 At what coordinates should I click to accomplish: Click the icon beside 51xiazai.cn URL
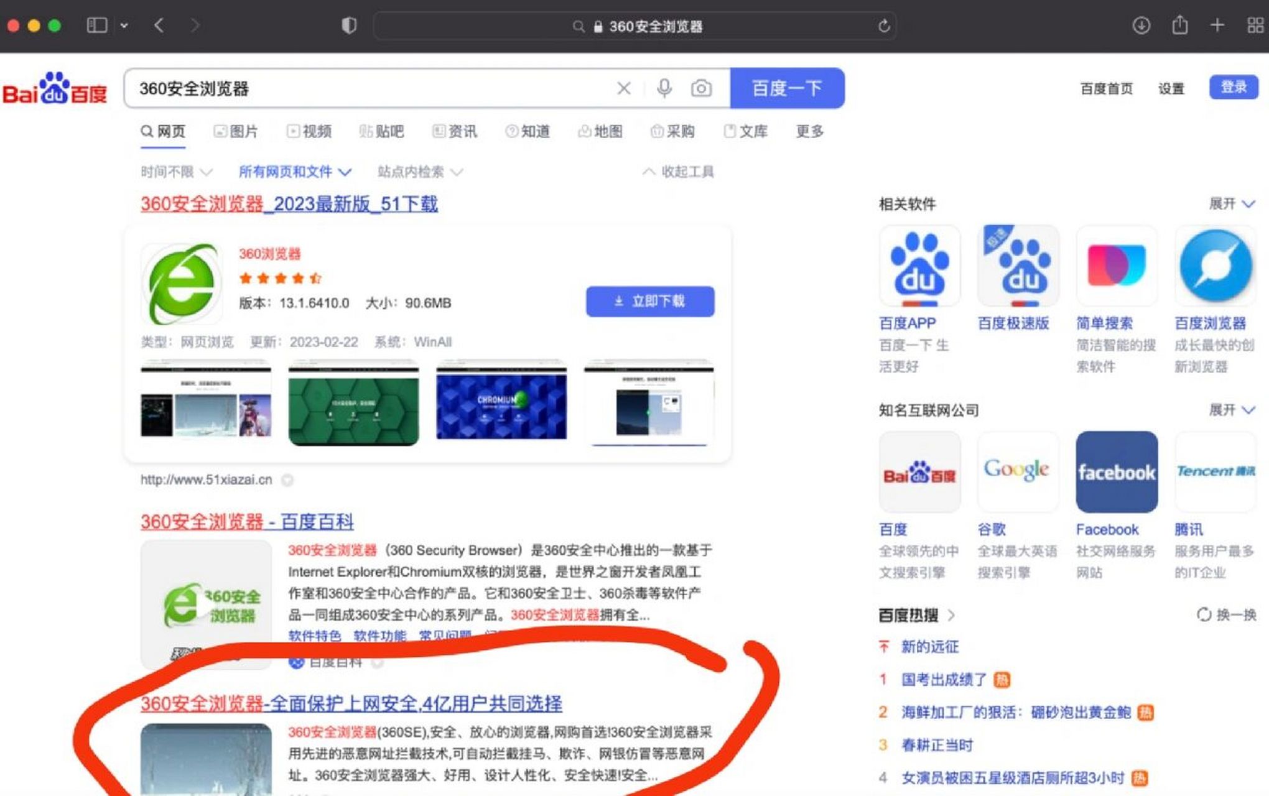(x=287, y=480)
